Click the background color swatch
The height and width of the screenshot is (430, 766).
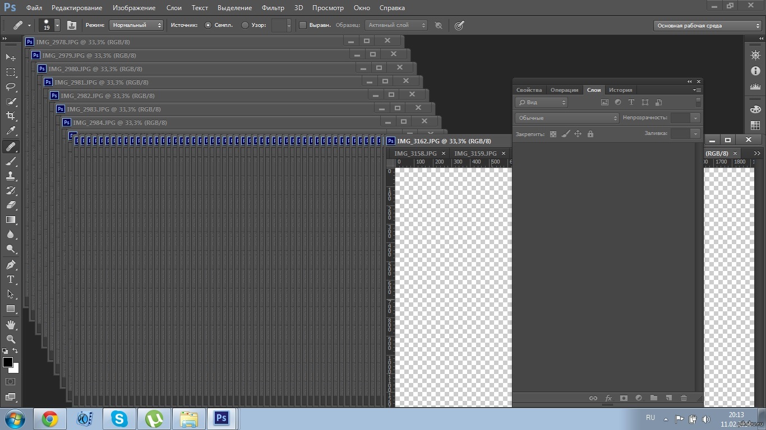[15, 368]
